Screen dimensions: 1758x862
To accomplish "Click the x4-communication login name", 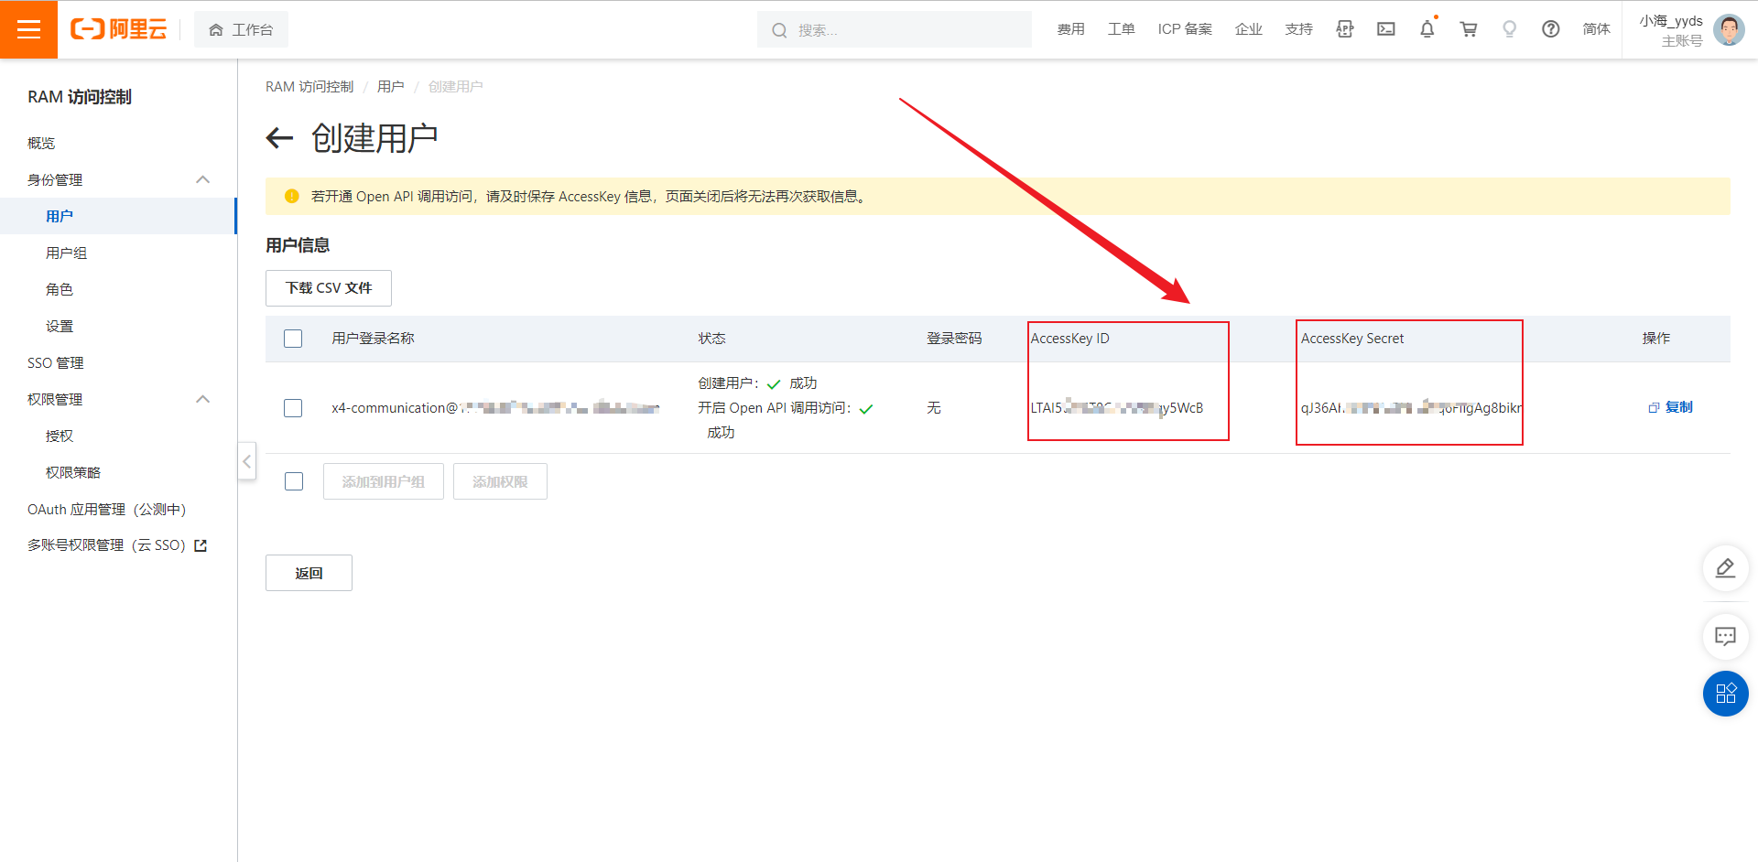I will [495, 408].
